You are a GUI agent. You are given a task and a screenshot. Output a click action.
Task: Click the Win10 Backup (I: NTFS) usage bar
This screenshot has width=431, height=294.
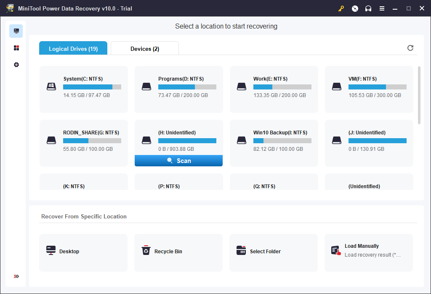(282, 141)
